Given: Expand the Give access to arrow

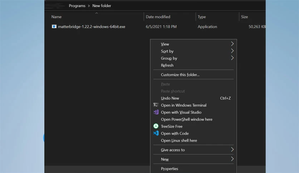Looking at the screenshot, I should click(x=232, y=149).
